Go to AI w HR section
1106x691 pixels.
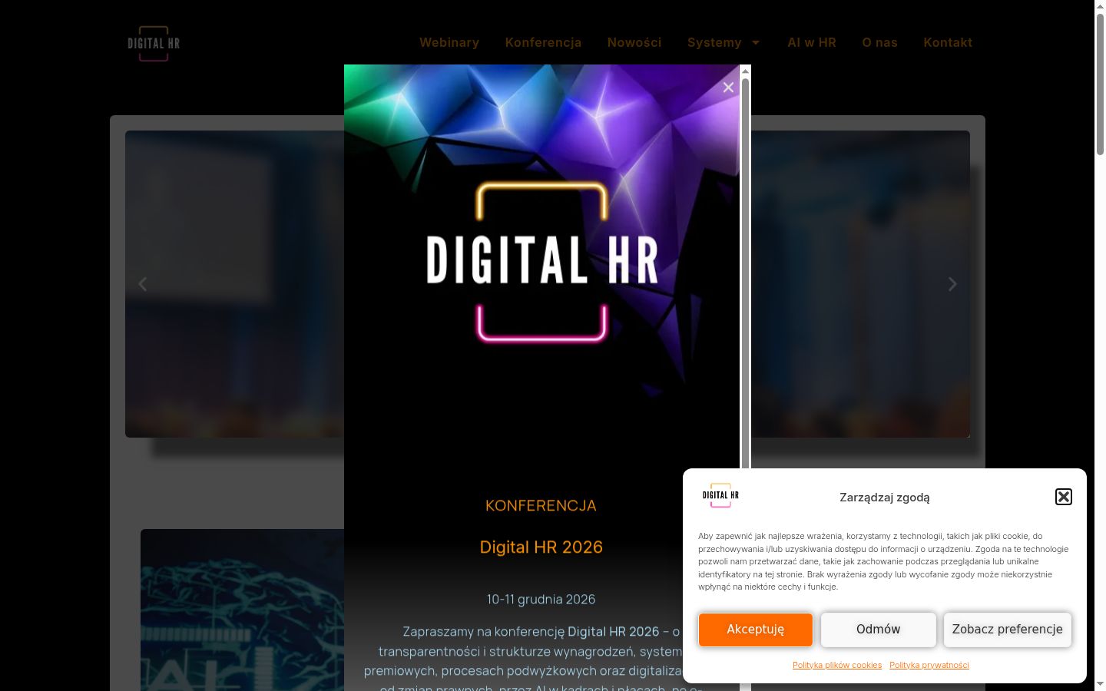pyautogui.click(x=812, y=42)
